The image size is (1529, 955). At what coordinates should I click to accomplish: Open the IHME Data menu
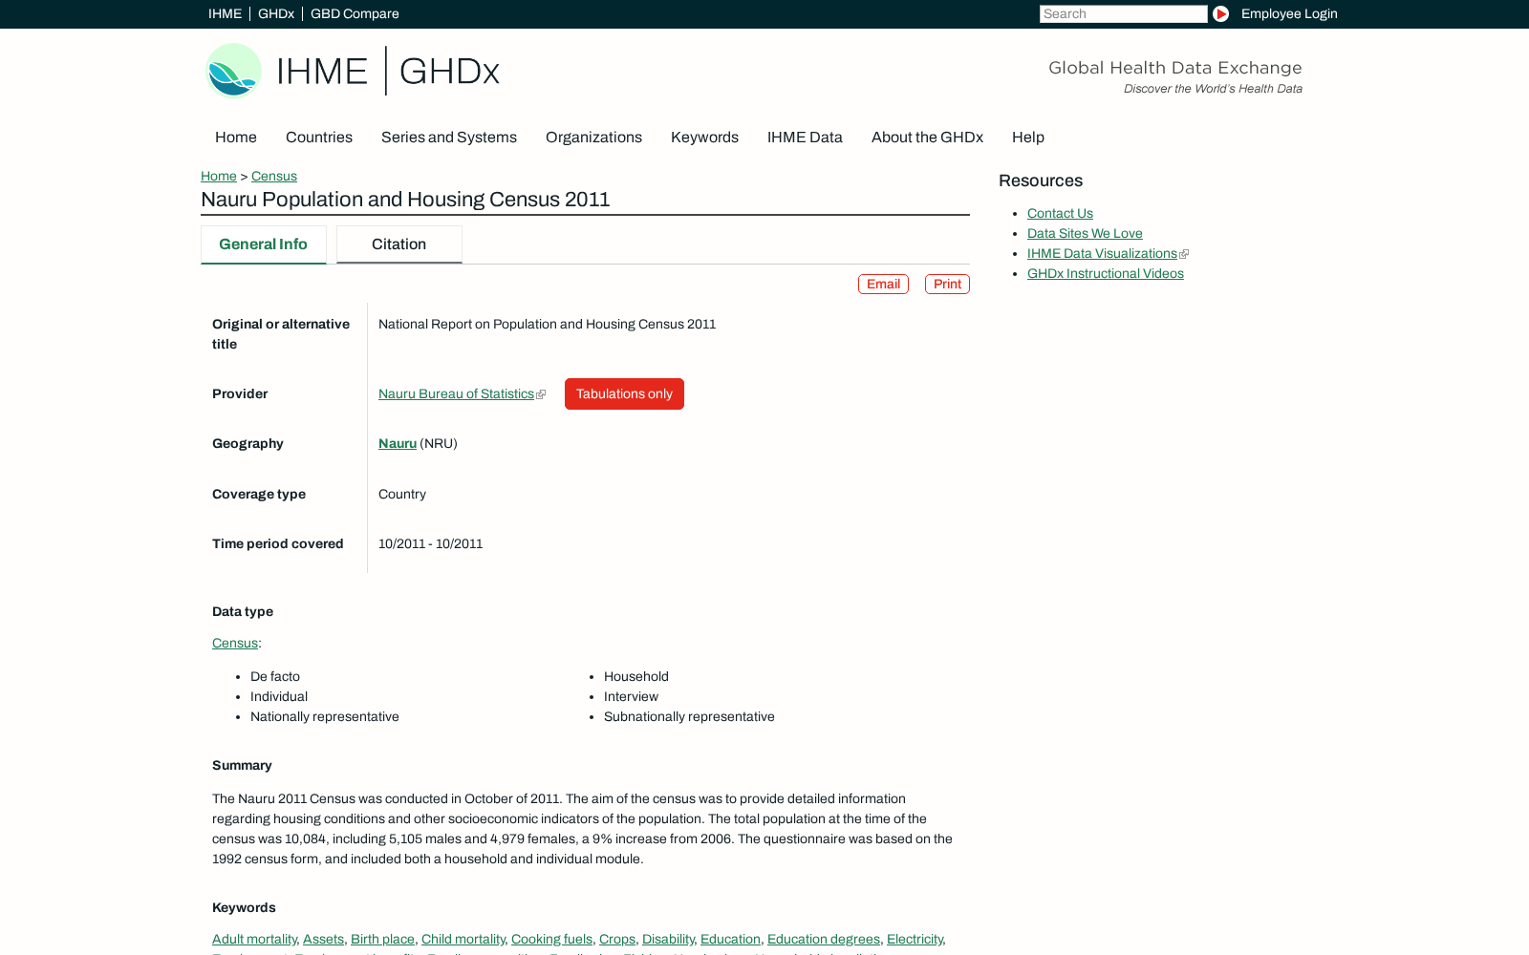pyautogui.click(x=805, y=137)
